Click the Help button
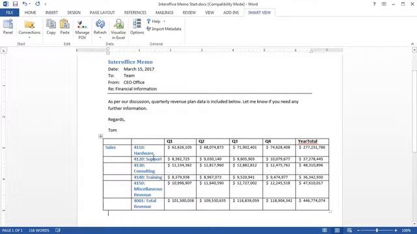This screenshot has height=234, width=417. click(154, 21)
